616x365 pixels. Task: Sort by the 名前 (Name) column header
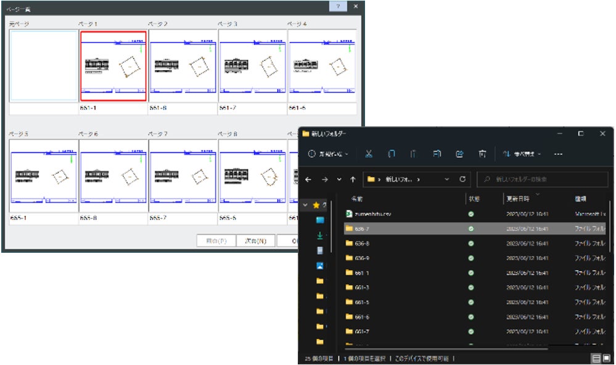[357, 199]
